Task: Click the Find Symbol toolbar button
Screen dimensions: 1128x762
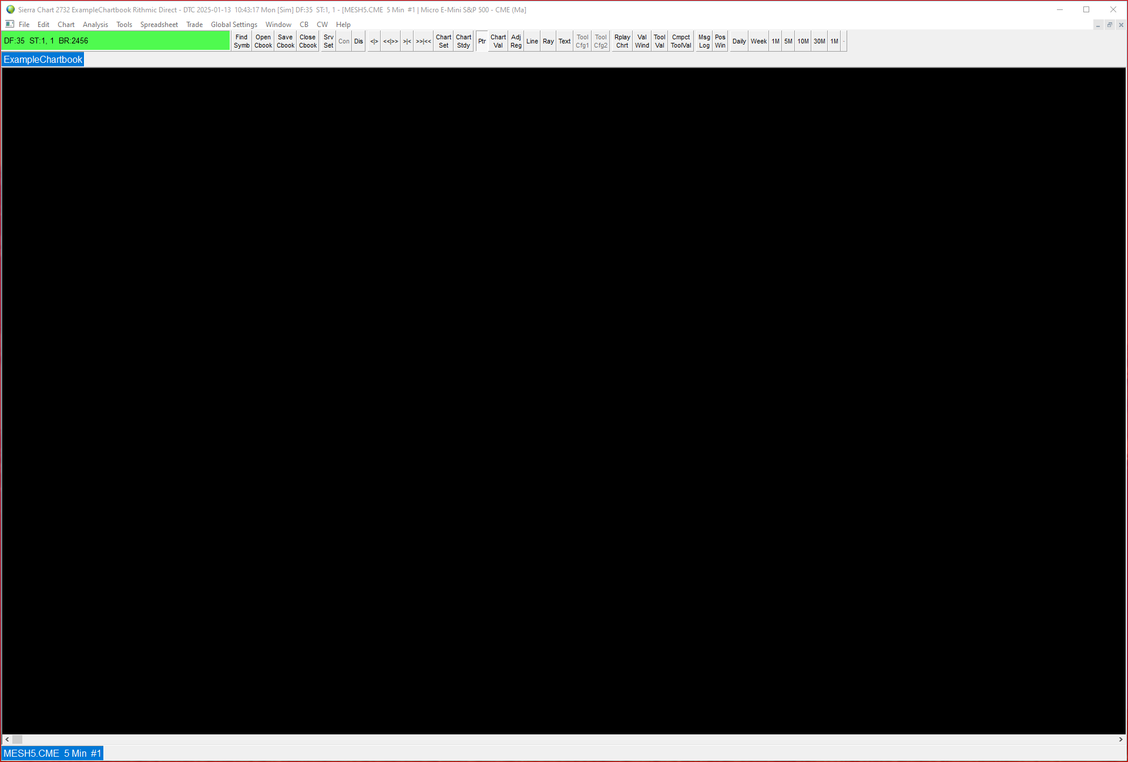Action: pos(241,41)
